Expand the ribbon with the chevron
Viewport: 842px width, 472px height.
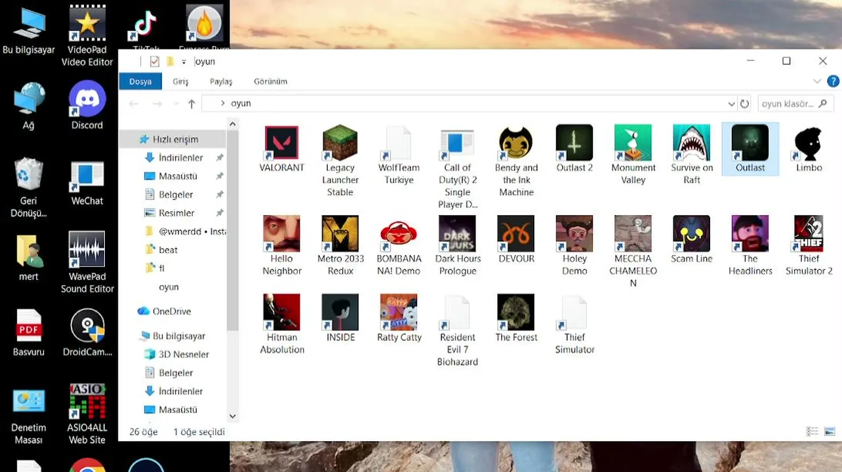[x=817, y=81]
